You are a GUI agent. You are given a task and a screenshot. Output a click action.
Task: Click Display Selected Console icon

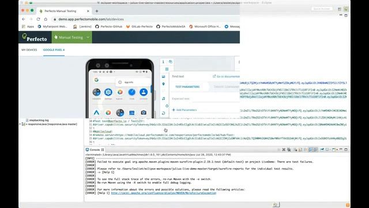click(327, 150)
